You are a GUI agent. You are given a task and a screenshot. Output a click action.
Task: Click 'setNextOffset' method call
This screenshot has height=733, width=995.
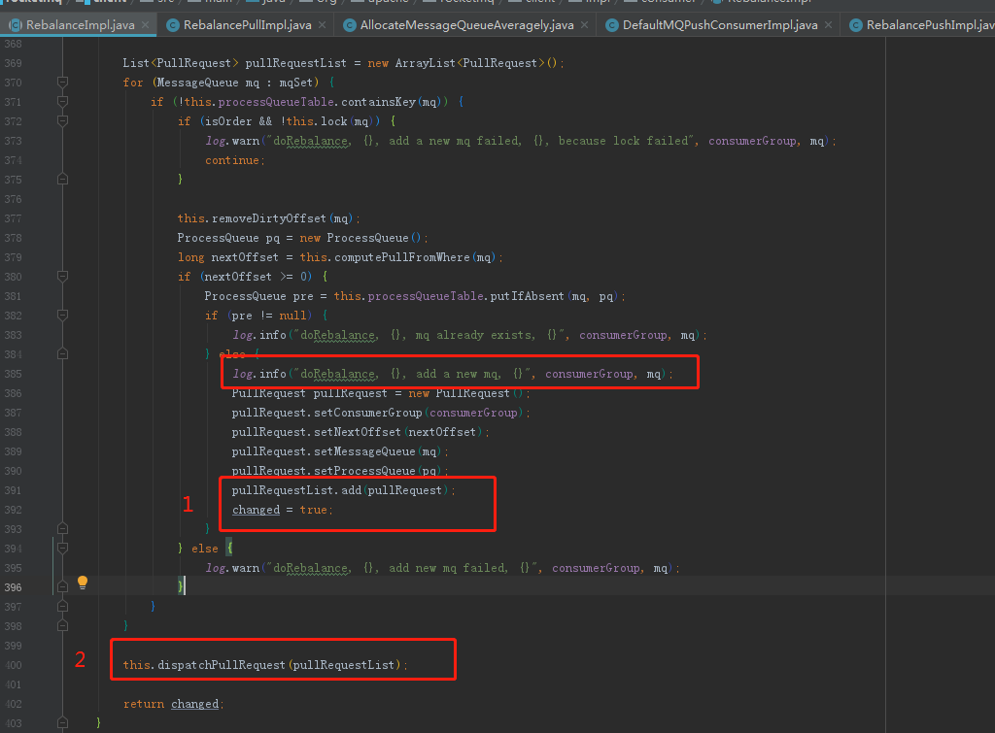[358, 432]
